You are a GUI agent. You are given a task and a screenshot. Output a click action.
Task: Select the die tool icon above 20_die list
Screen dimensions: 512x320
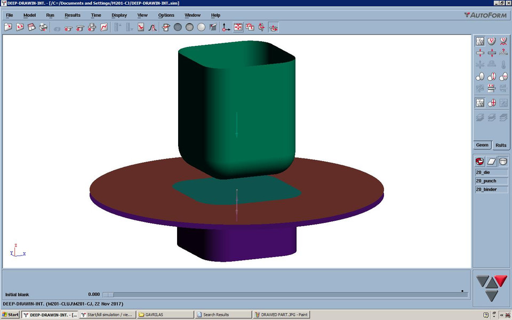479,161
